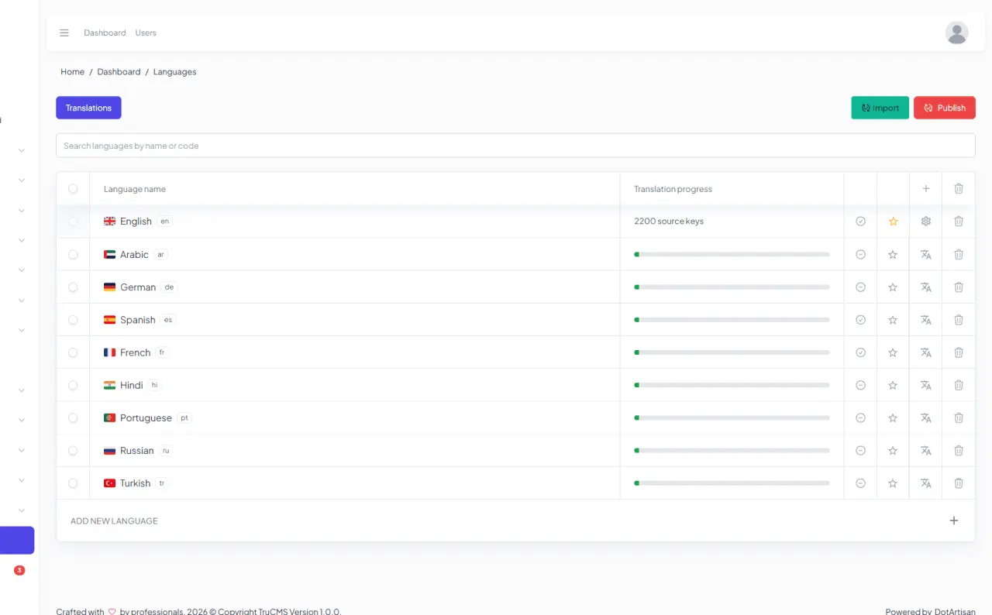
Task: Open English language settings gear
Action: point(925,222)
